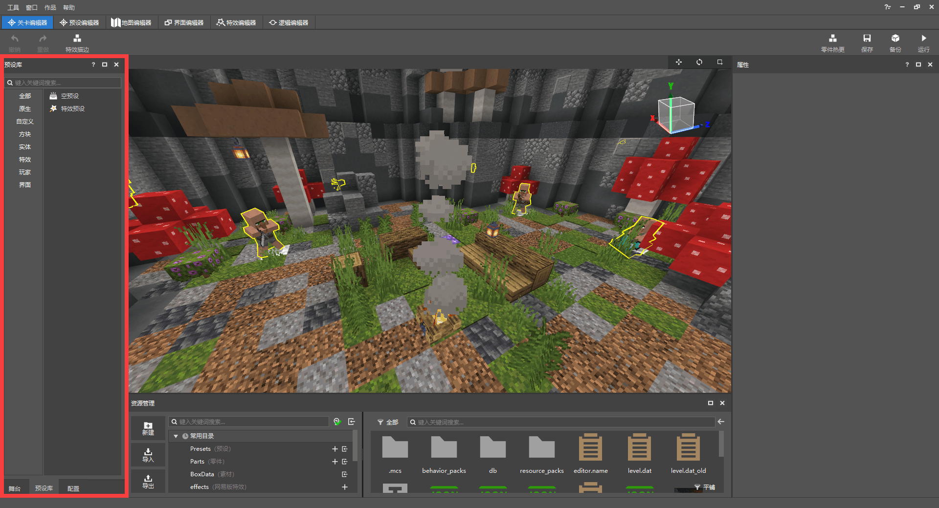Switch to the 舞台 bottom tab

15,488
